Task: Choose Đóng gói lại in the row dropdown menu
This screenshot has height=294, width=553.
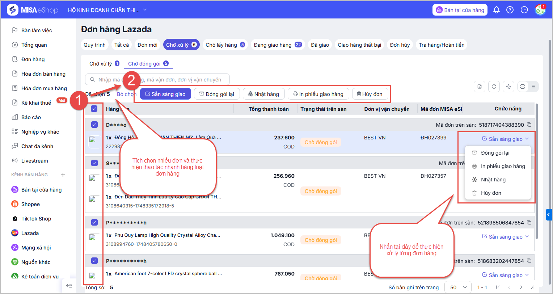Action: (x=498, y=153)
